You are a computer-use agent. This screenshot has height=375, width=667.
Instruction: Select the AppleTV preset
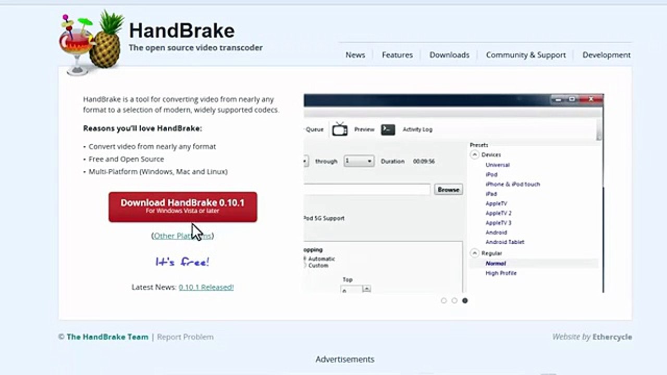496,204
